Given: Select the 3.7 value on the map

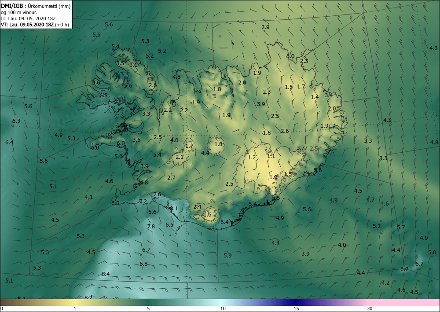Looking at the screenshot, I should 301,147.
